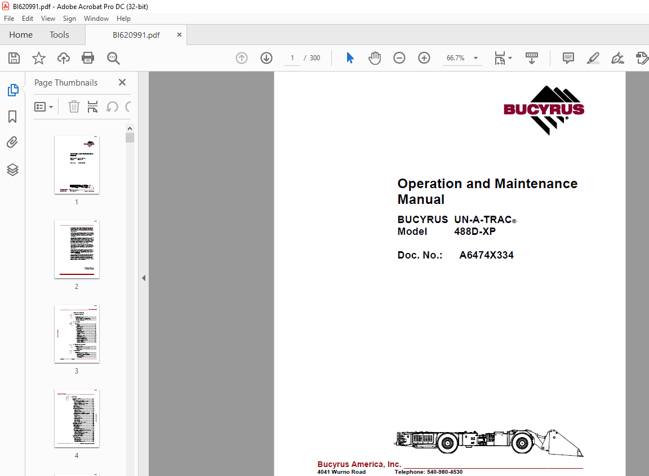Activate the Hand pan tool
This screenshot has height=476, width=649.
click(x=375, y=58)
